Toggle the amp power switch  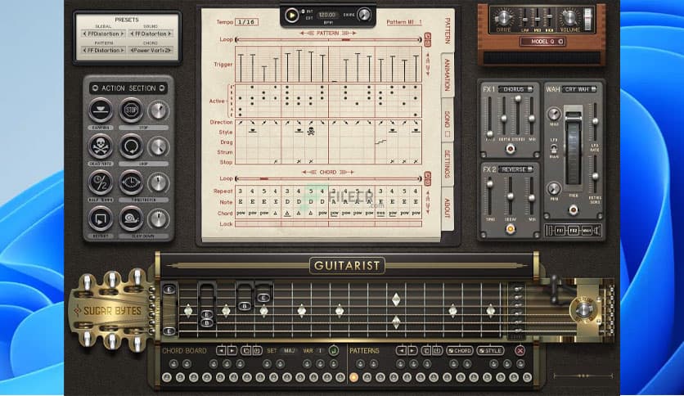[x=588, y=20]
